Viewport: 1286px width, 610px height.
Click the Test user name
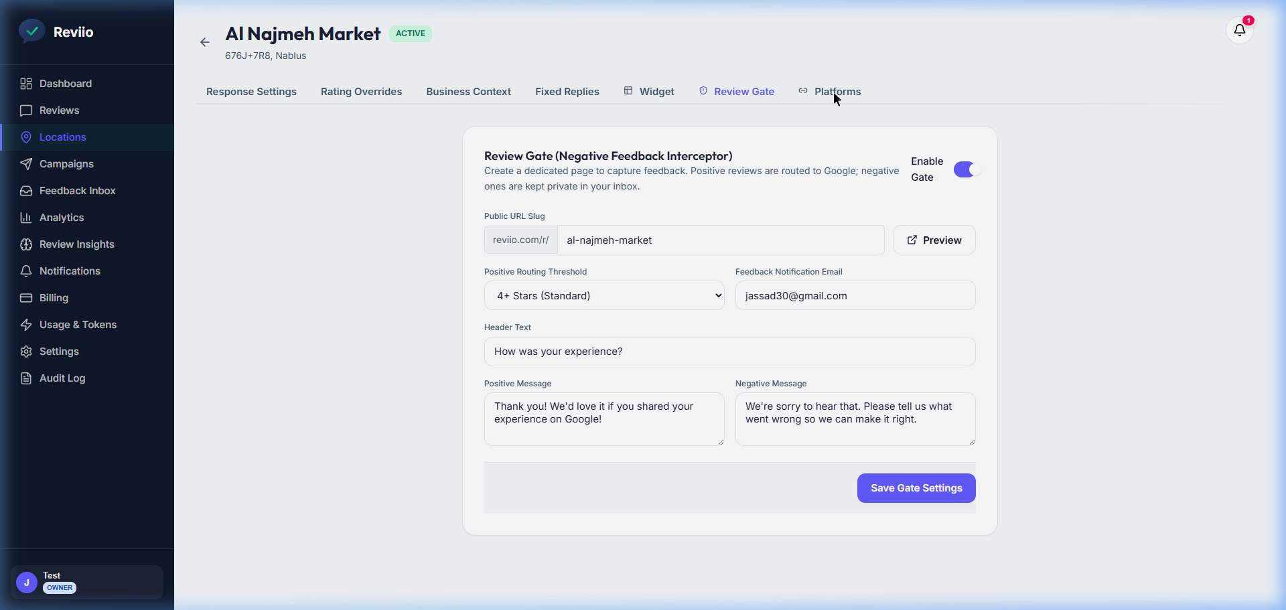(x=52, y=575)
